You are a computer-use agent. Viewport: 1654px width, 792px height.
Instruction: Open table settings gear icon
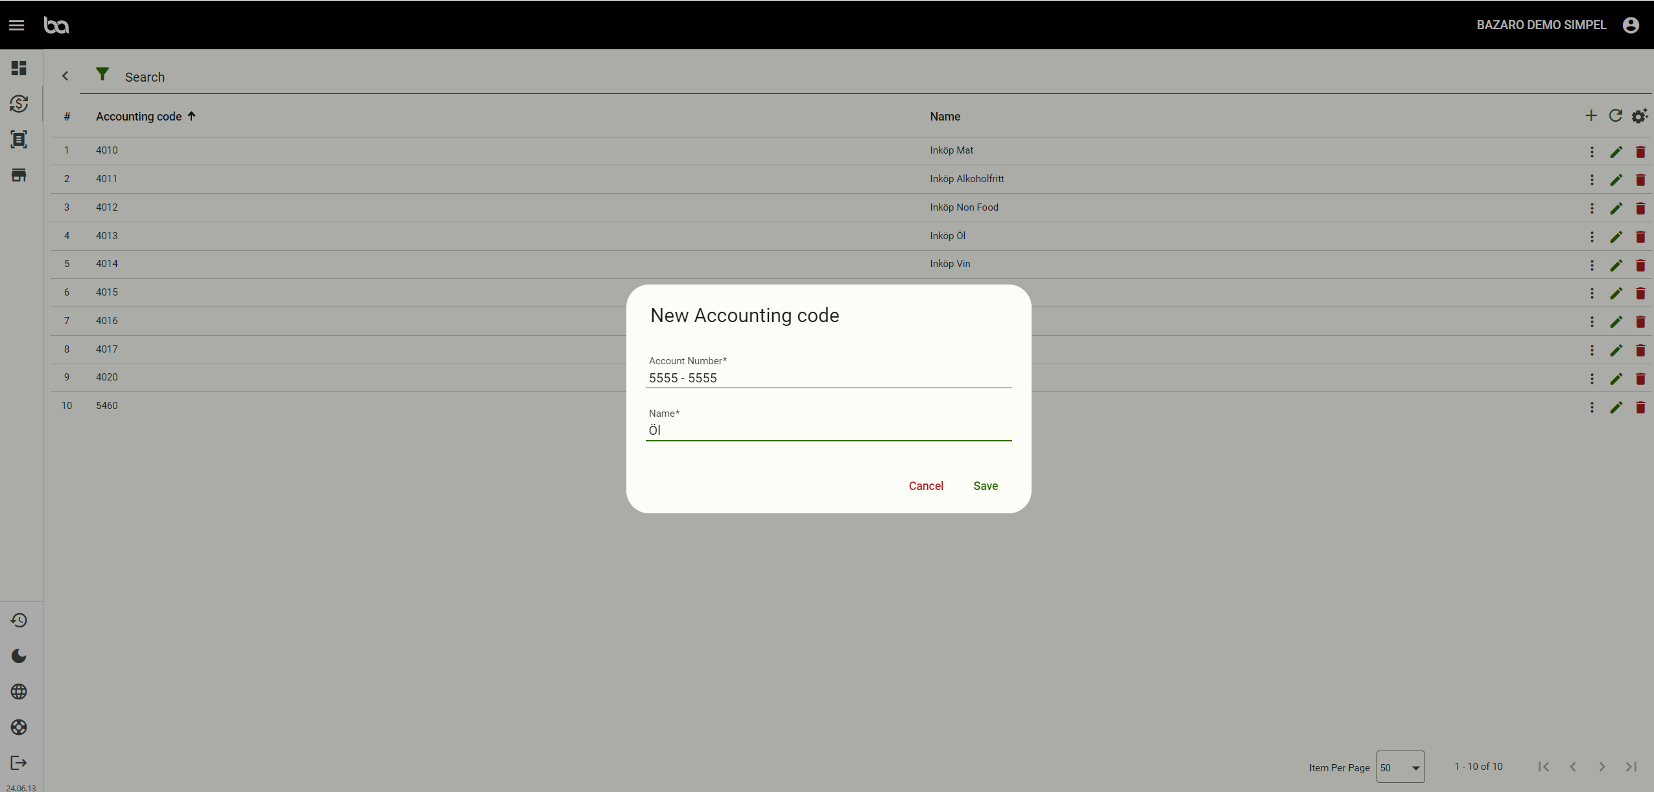point(1639,116)
